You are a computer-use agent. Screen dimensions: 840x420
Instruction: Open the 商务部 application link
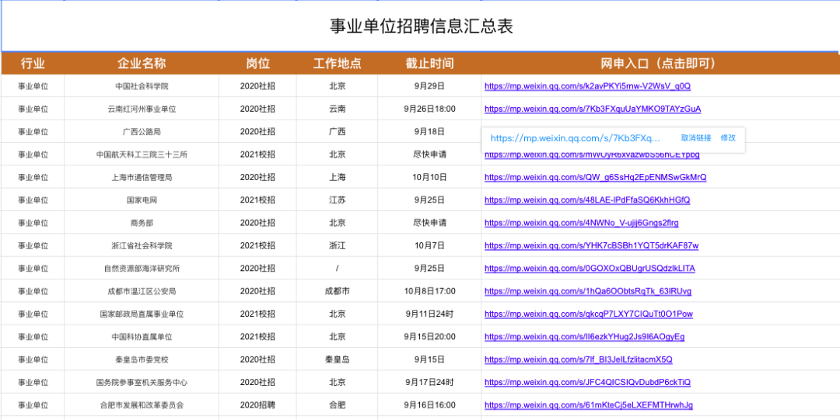point(582,223)
